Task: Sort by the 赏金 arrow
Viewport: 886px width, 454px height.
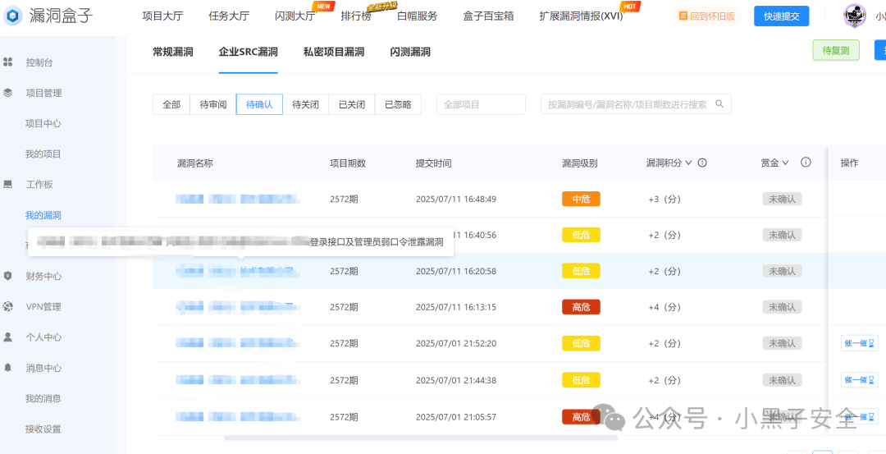Action: tap(785, 163)
